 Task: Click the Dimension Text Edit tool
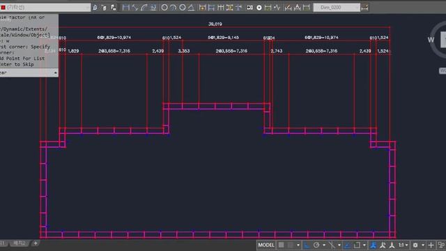(297, 8)
